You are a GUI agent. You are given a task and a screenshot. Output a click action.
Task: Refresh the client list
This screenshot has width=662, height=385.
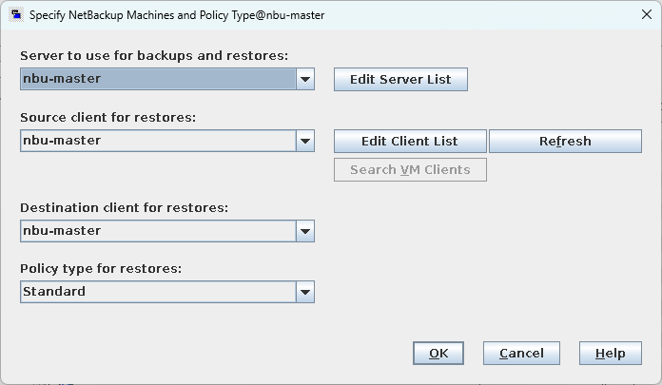click(x=565, y=142)
